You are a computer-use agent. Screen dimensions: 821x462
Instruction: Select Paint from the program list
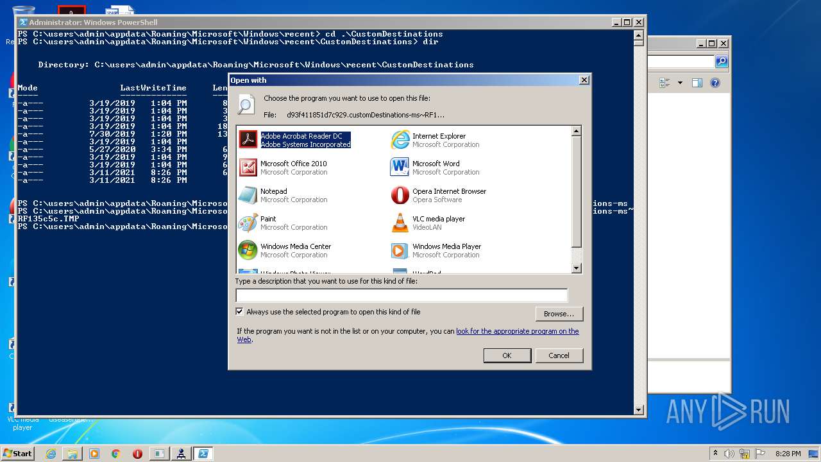(284, 223)
